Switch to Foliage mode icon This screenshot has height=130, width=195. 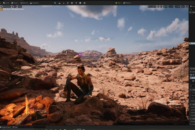64,3
